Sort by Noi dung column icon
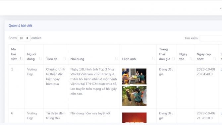Screen dimensions: 222x125 pos(116,59)
